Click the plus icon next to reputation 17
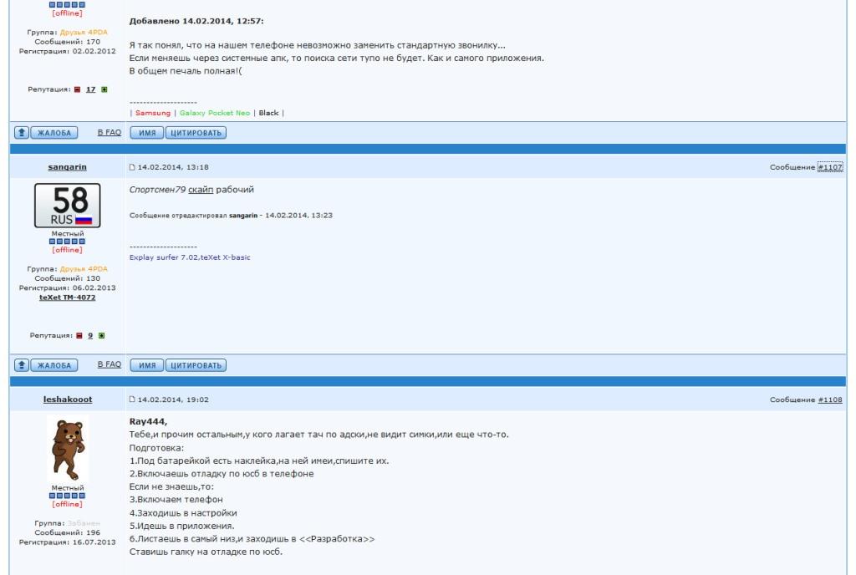The width and height of the screenshot is (856, 575). click(104, 89)
